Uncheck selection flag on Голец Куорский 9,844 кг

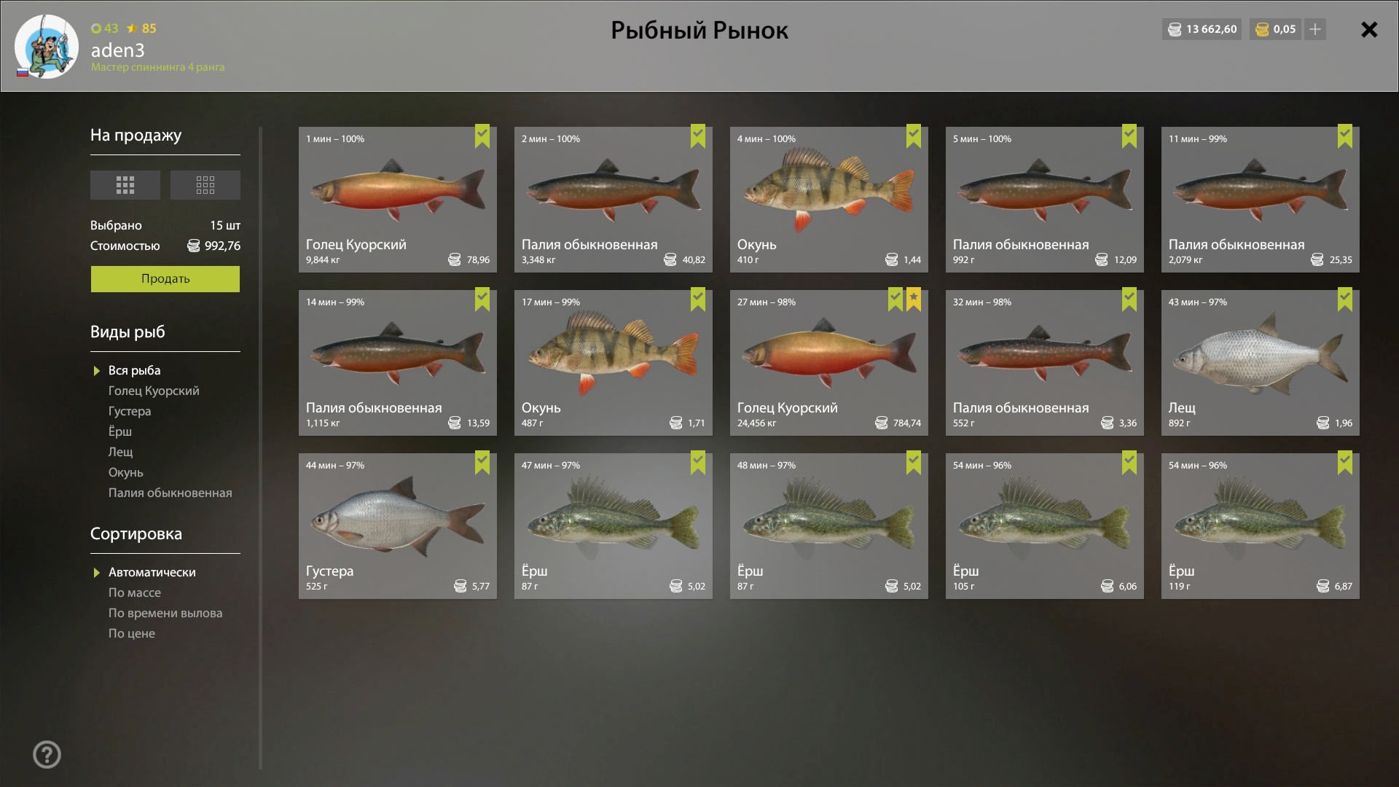click(482, 136)
